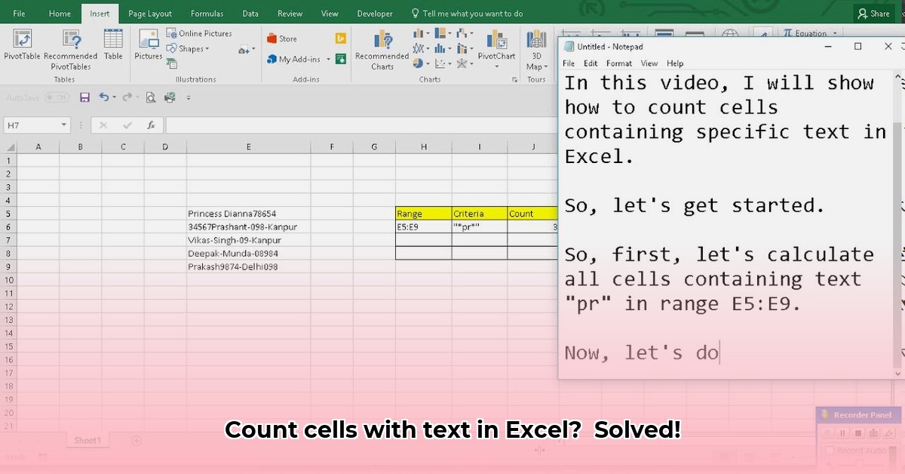Screen dimensions: 905x474
Task: Click the Pictures icon
Action: 149,44
